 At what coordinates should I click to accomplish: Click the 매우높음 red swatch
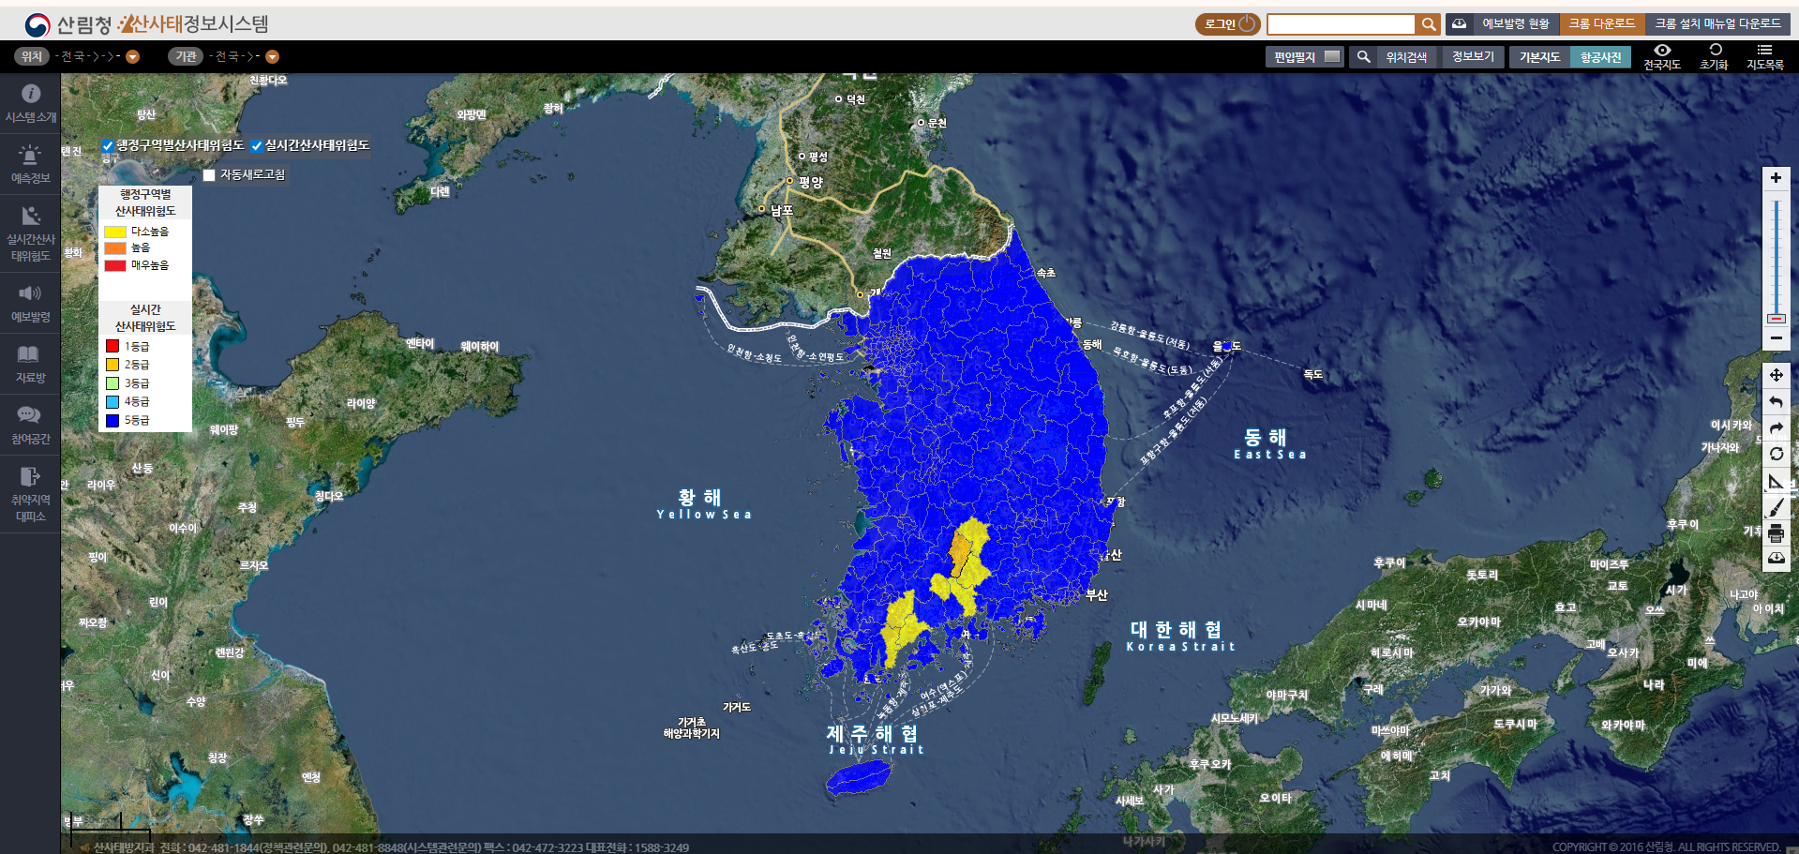(114, 265)
